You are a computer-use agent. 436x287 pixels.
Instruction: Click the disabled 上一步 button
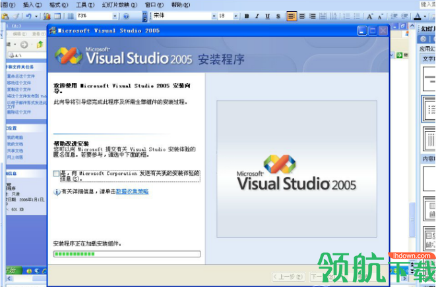[x=288, y=276]
